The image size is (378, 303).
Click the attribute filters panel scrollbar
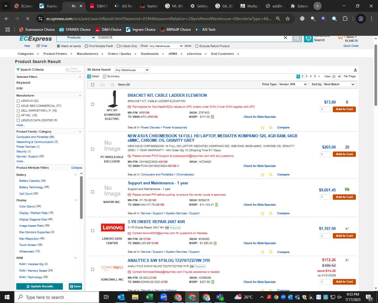point(81,198)
